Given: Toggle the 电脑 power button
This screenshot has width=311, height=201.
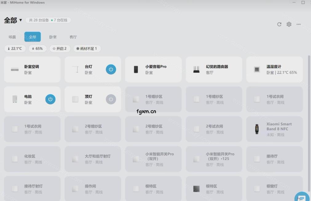Looking at the screenshot, I should (50, 99).
